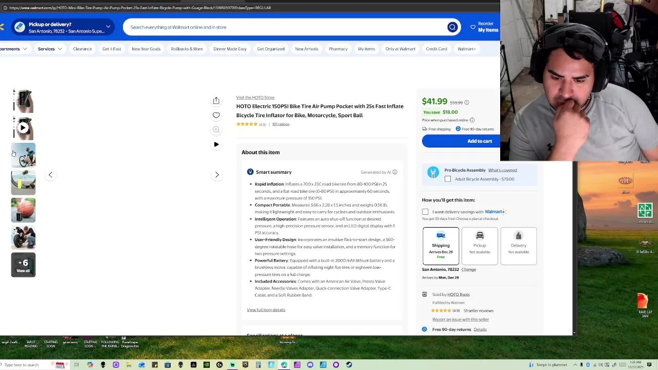This screenshot has height=370, width=658.
Task: Expand the Departments menu chevron
Action: coord(24,49)
